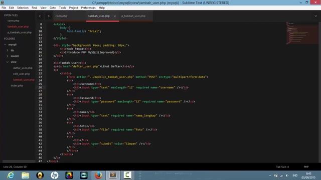
Task: Select the tambah_user.php tab
Action: [x=99, y=16]
